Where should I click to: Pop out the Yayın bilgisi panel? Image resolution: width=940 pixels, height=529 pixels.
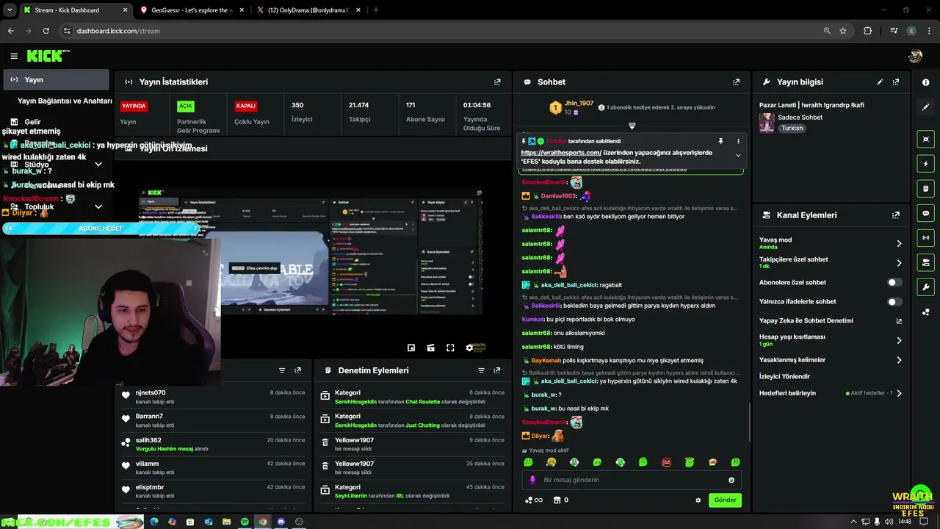click(x=896, y=82)
